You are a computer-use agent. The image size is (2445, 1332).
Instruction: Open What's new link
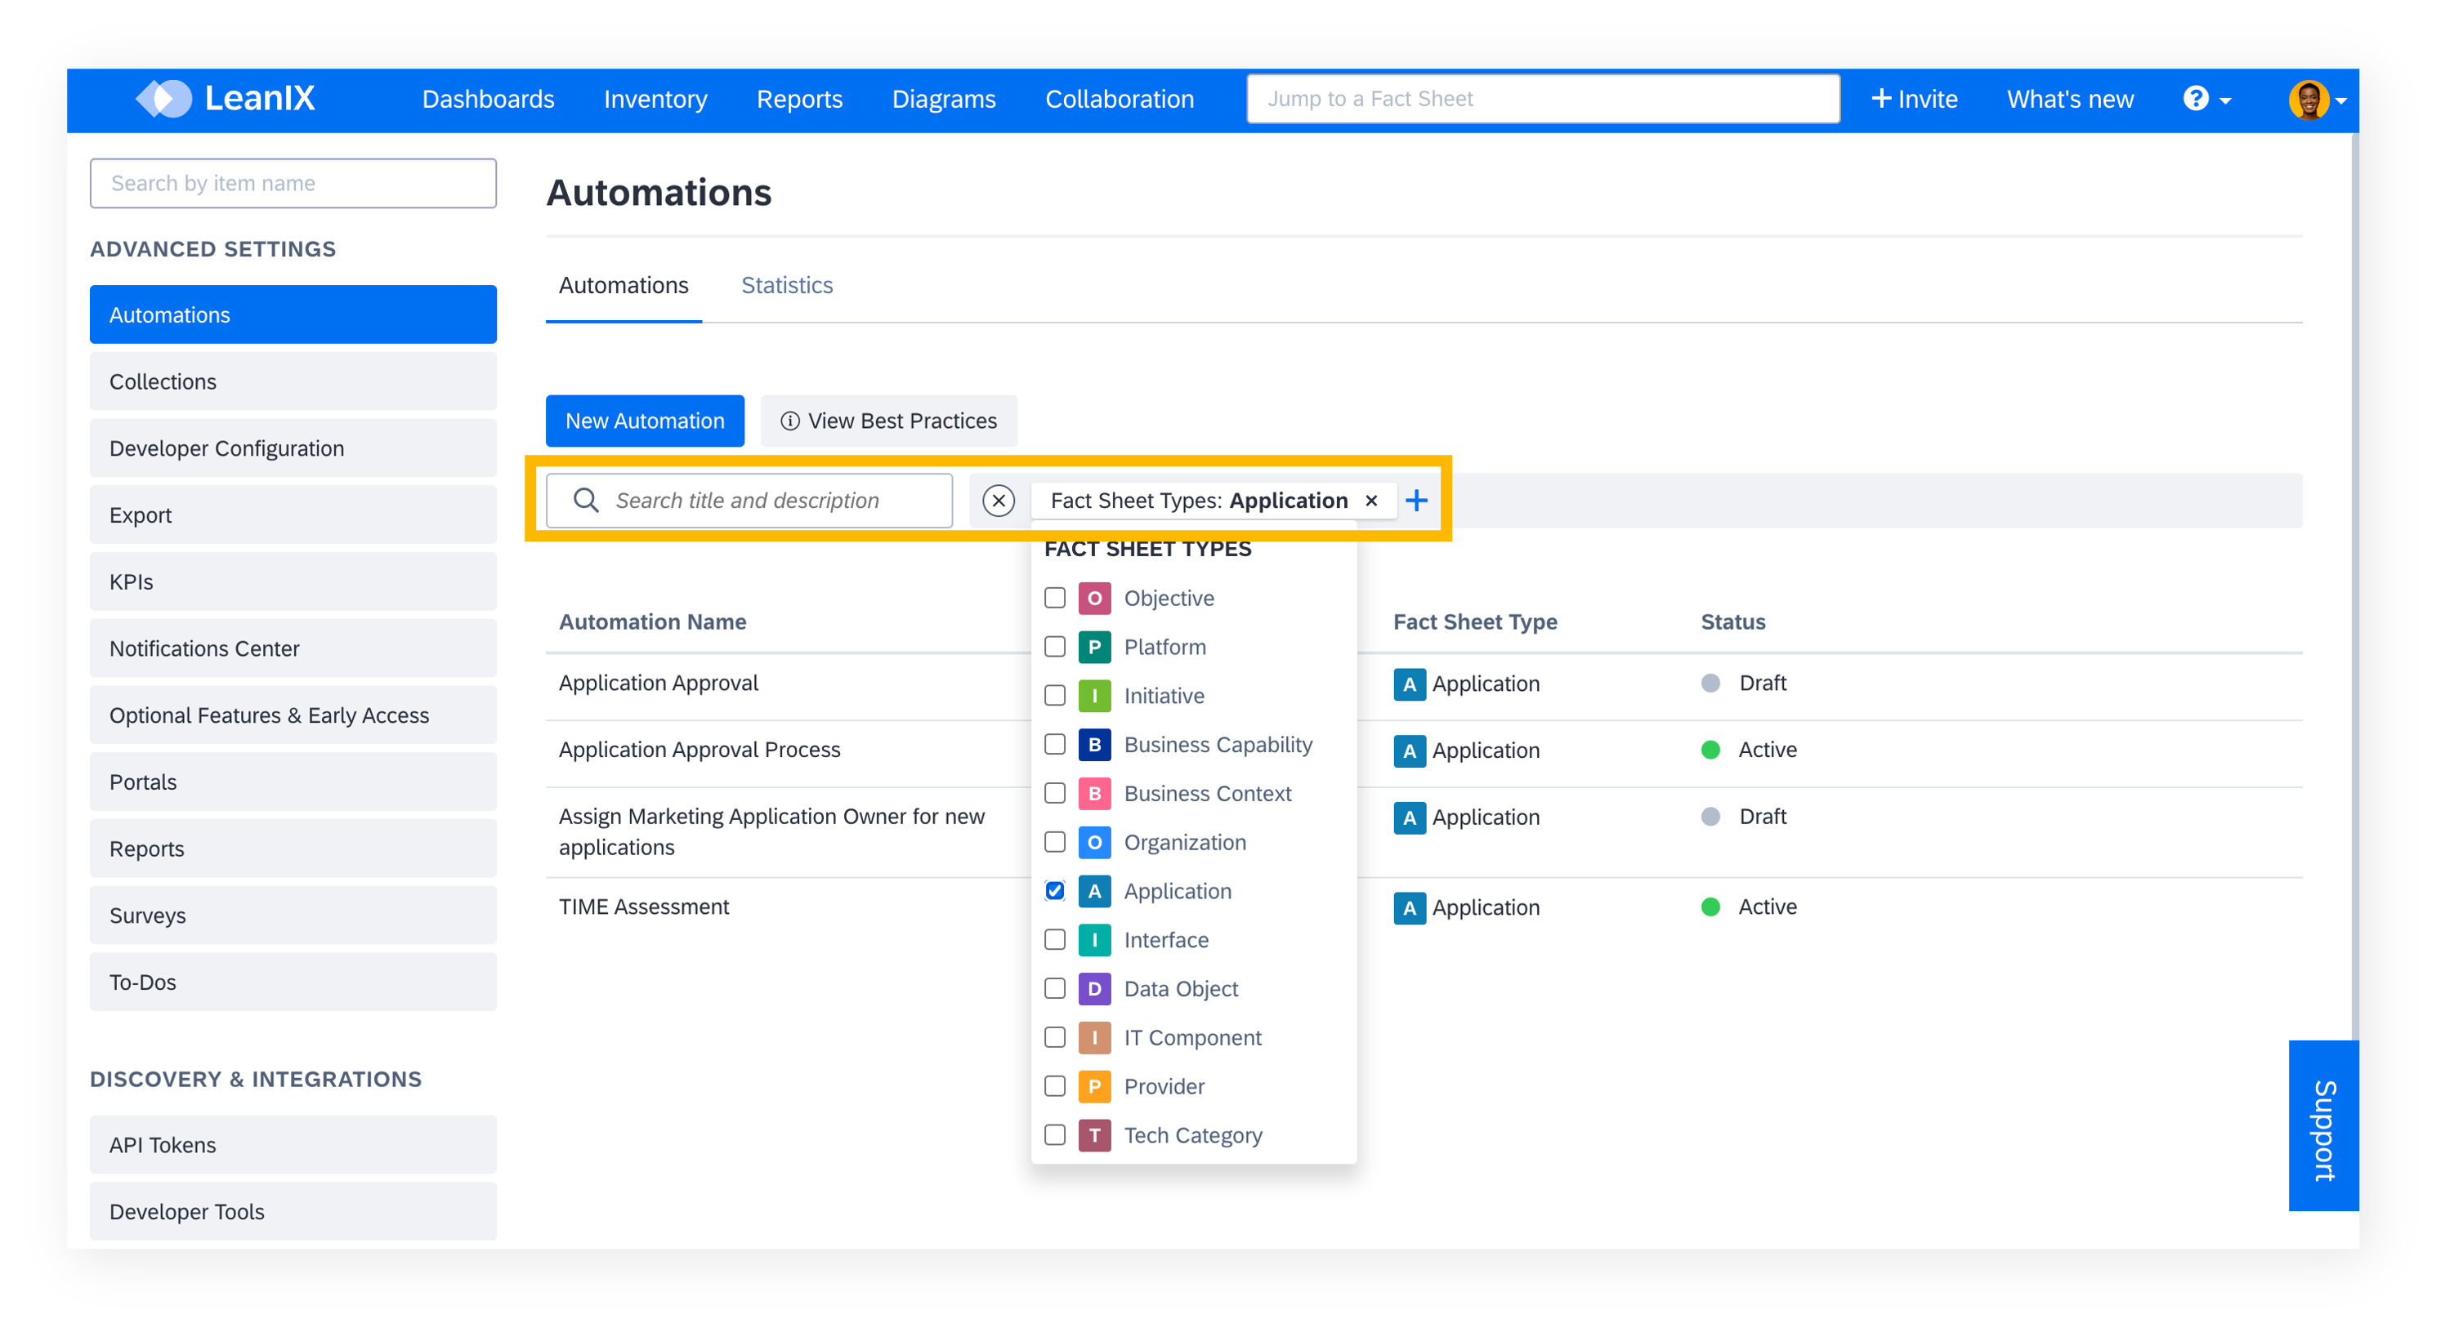click(2069, 99)
